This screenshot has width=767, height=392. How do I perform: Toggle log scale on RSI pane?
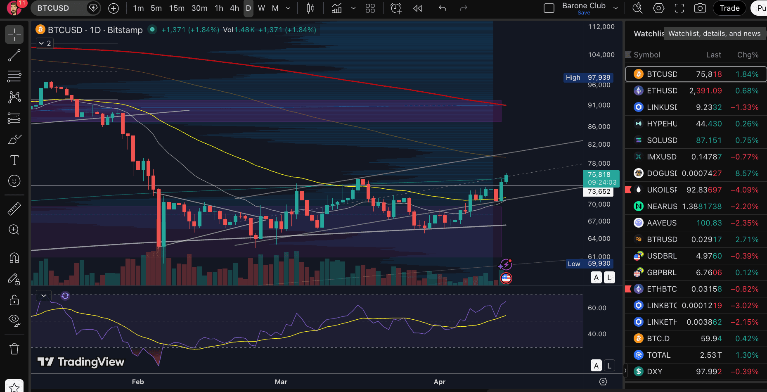coord(609,366)
